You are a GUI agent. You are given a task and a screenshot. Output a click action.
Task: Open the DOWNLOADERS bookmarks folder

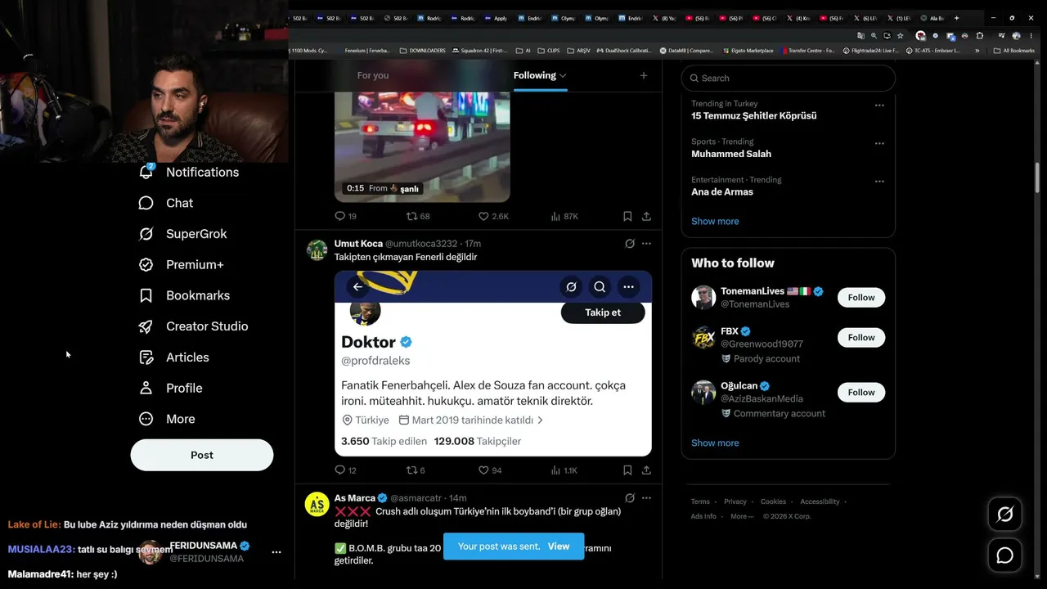(x=423, y=51)
